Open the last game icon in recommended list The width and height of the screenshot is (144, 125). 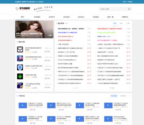[20, 85]
